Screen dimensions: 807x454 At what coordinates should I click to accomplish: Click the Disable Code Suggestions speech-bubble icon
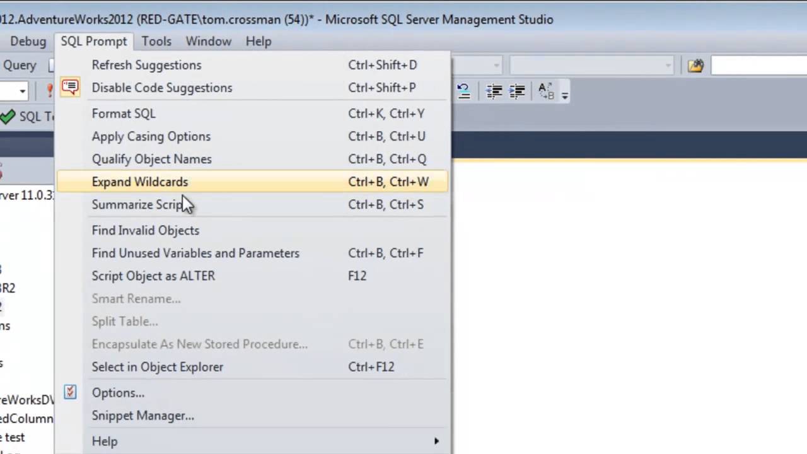70,87
